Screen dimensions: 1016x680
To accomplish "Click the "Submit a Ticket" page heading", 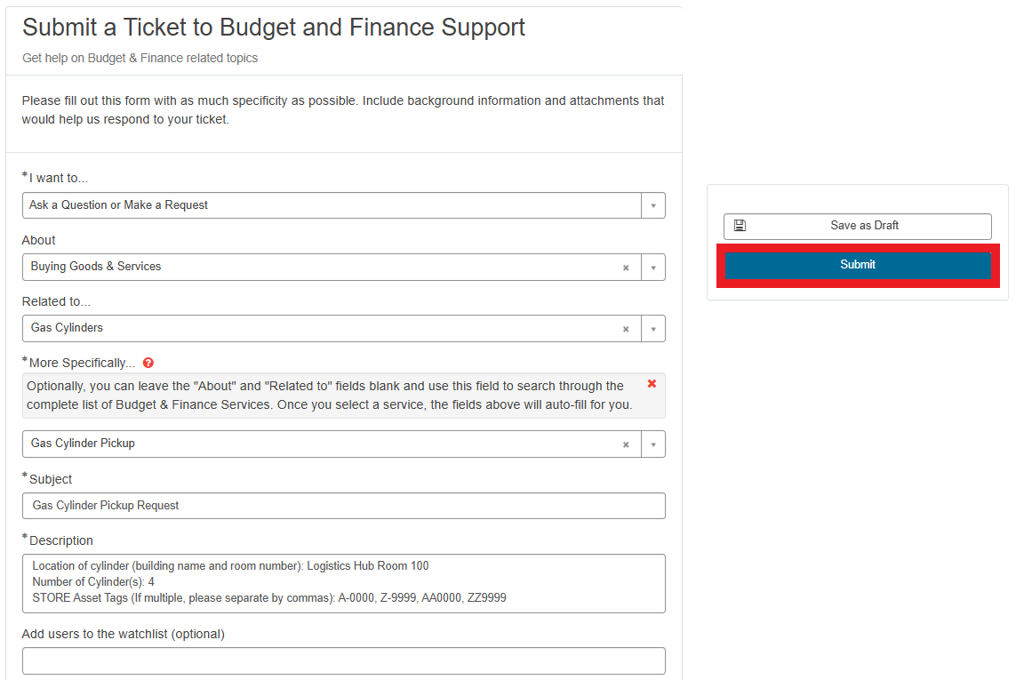I will 274,28.
